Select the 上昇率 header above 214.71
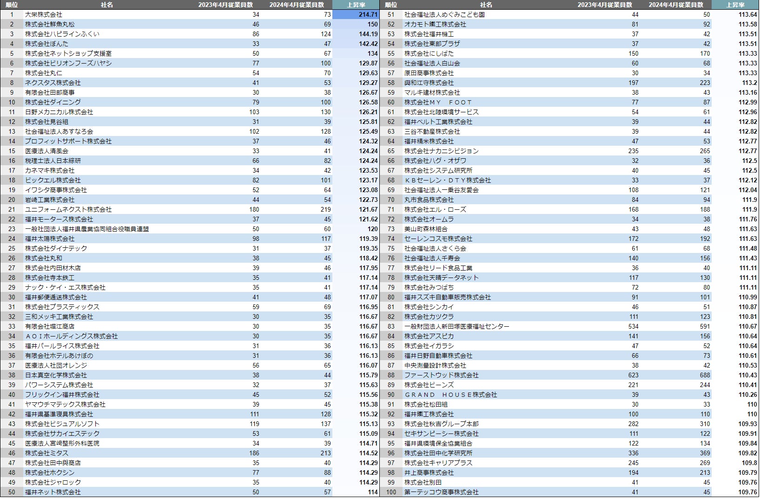 pyautogui.click(x=356, y=5)
